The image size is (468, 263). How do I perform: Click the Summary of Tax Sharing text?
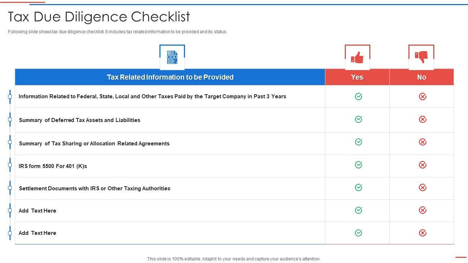click(94, 144)
